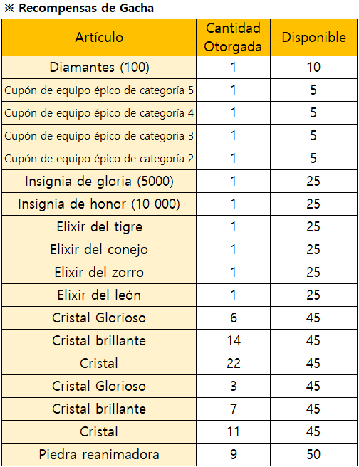Click the Insignia de honor (10 000) cell

tap(99, 204)
